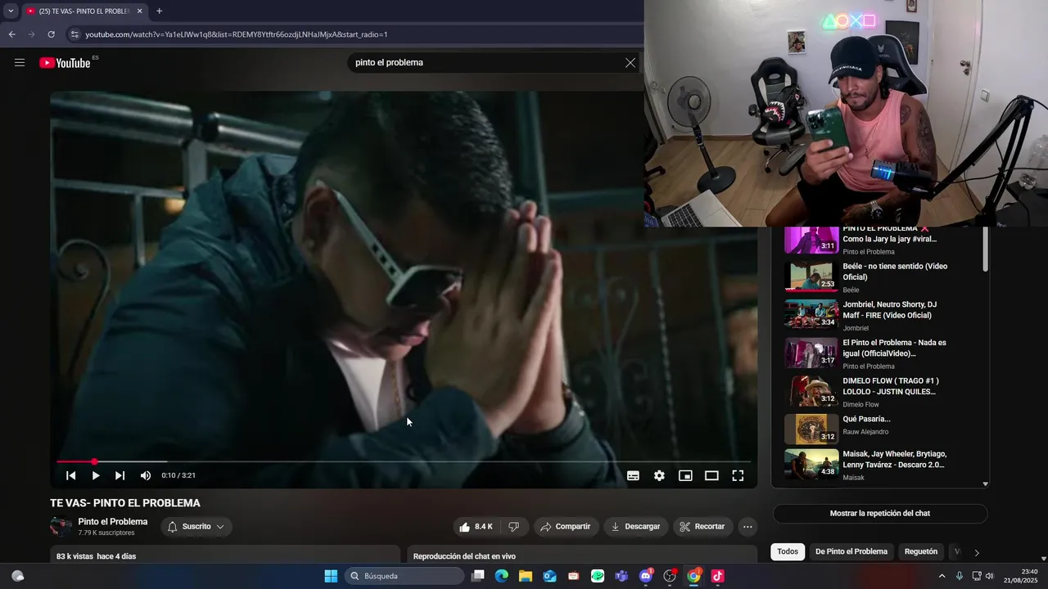
Task: Click the site info icon in address bar
Action: point(75,34)
